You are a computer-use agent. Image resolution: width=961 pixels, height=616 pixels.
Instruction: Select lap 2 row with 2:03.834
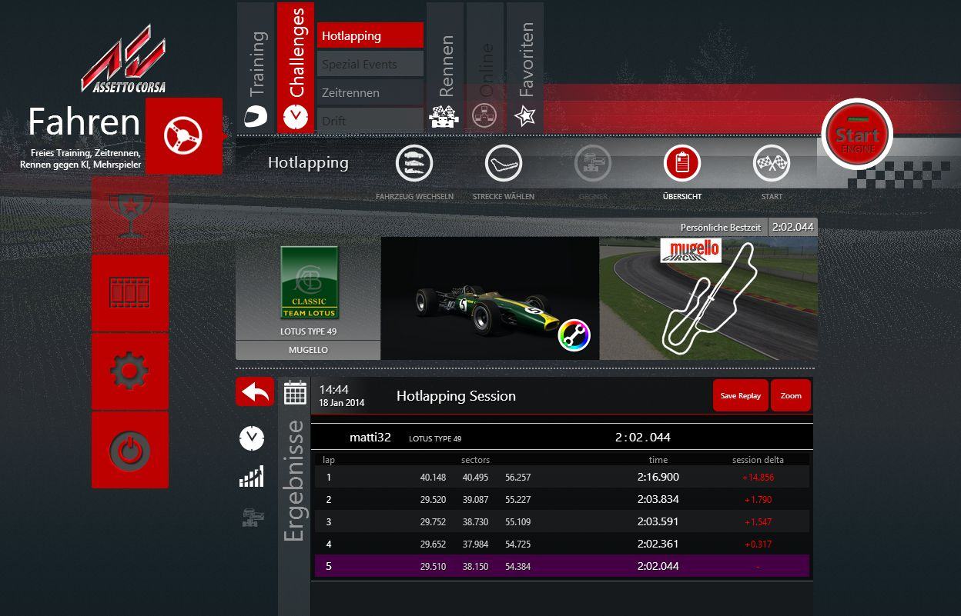[x=562, y=499]
